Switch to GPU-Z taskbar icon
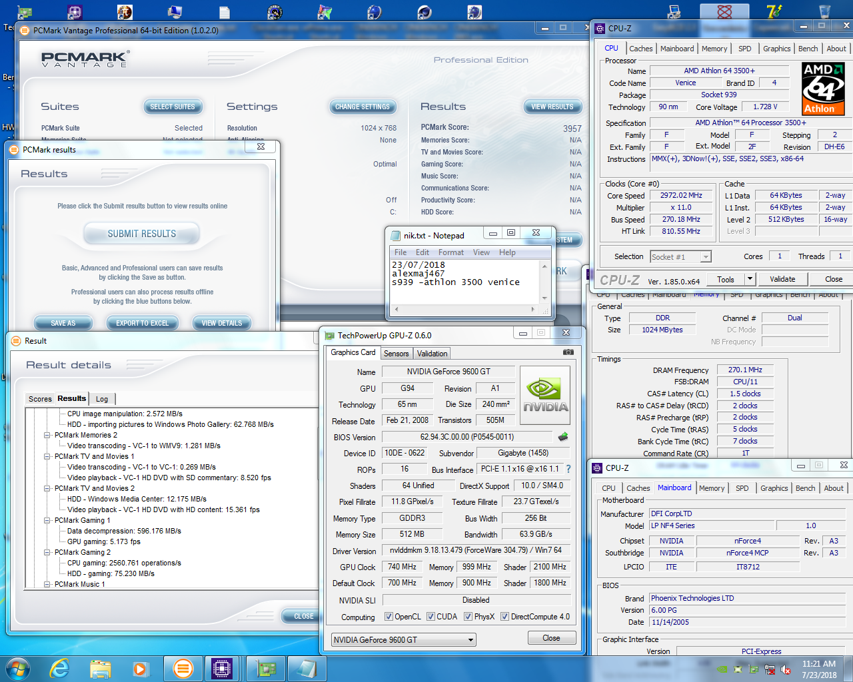This screenshot has width=853, height=682. 266,668
